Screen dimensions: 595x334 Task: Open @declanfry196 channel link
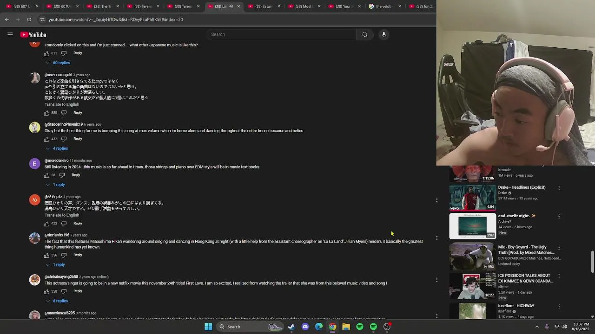[x=57, y=235]
